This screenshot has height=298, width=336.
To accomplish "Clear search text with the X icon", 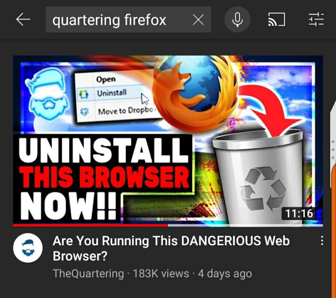I will click(198, 20).
